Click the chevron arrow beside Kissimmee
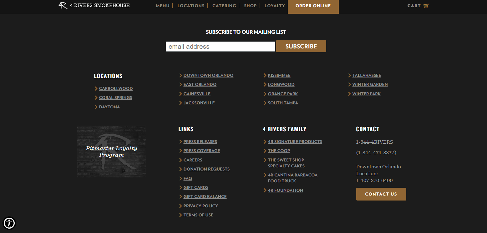The image size is (487, 233). coord(265,76)
